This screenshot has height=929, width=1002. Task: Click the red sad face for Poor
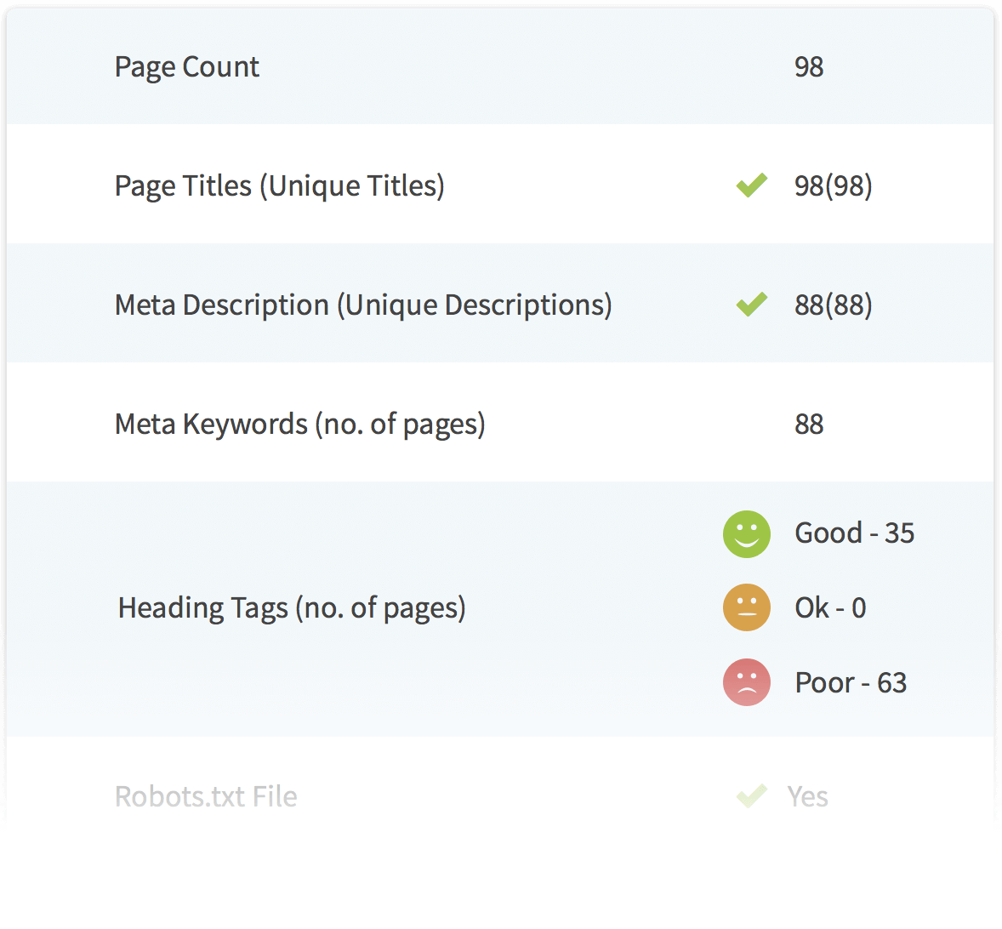coord(746,681)
